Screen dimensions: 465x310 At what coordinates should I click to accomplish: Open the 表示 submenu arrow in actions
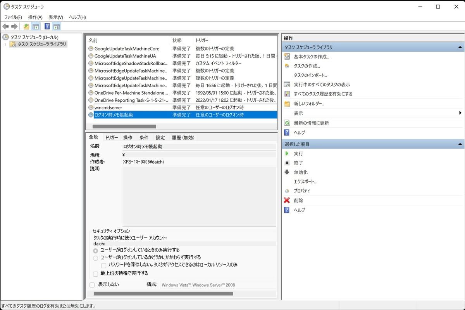click(460, 113)
